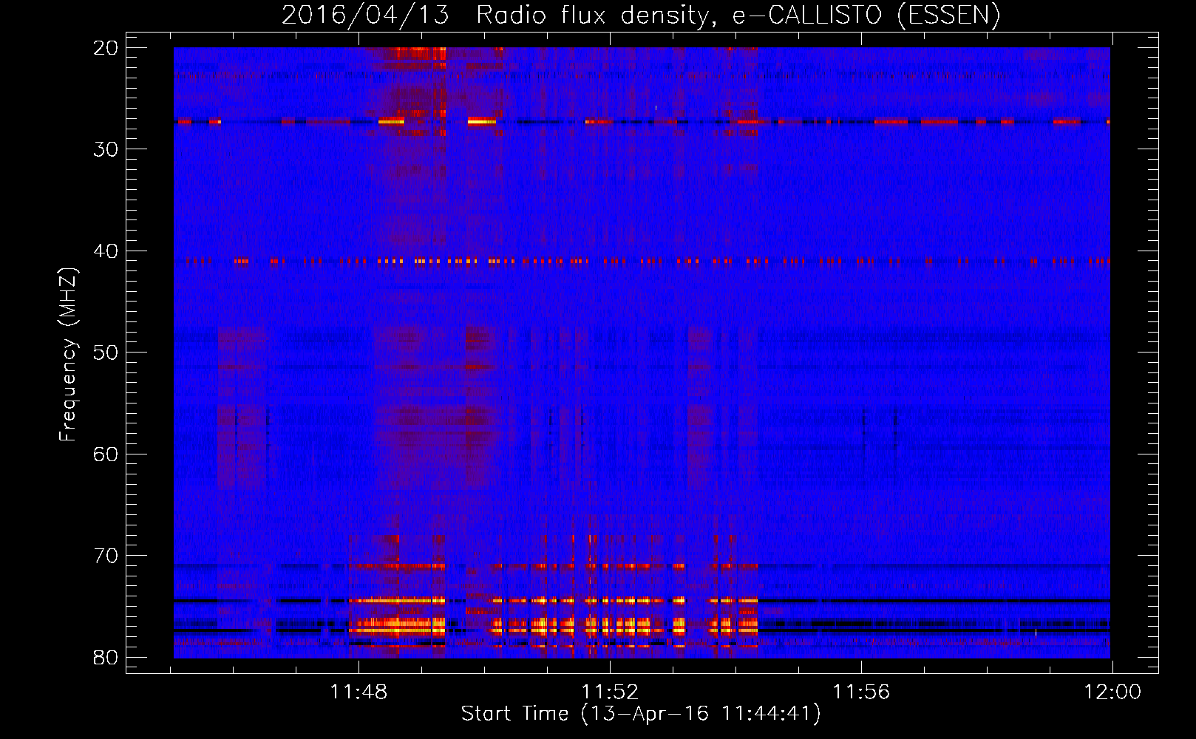Click the bright yellow burst near 27 MHz
This screenshot has width=1196, height=739.
pyautogui.click(x=482, y=121)
